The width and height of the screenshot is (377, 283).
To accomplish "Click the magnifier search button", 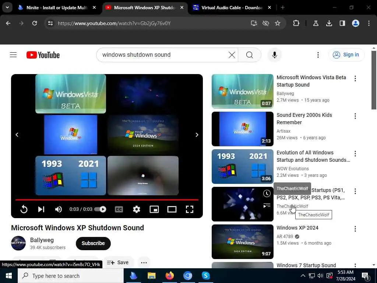I will click(x=250, y=55).
